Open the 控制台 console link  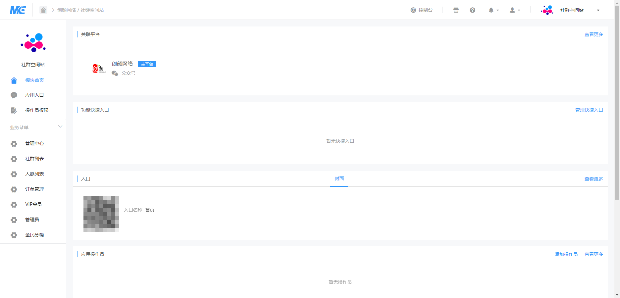tap(422, 10)
